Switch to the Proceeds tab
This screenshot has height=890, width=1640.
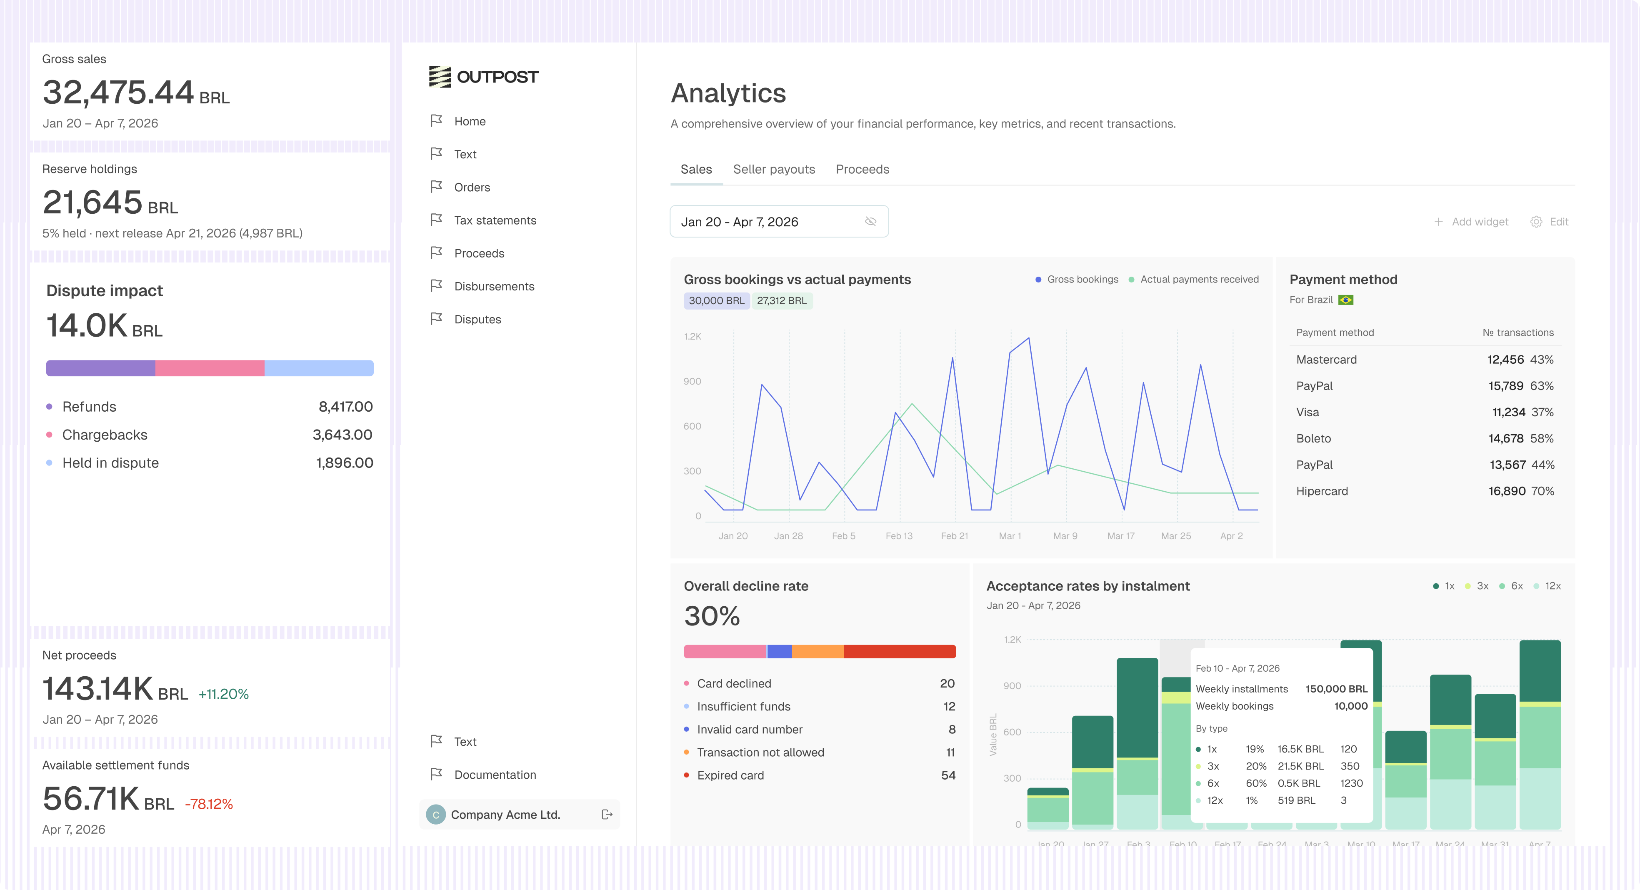pyautogui.click(x=862, y=169)
